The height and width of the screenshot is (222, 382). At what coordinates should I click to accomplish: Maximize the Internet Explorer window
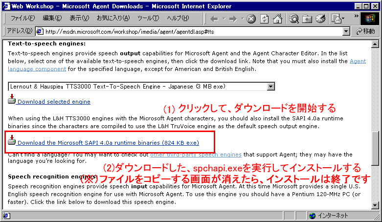(366, 6)
